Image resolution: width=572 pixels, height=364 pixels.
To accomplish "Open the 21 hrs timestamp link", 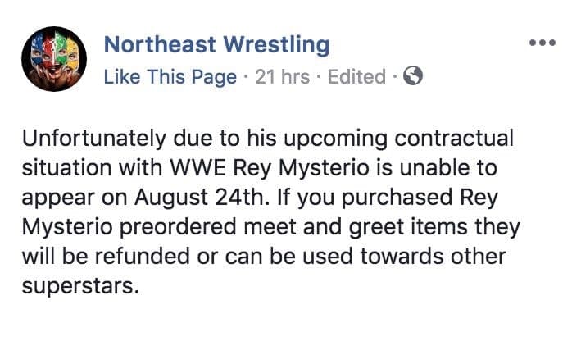I will pyautogui.click(x=283, y=77).
